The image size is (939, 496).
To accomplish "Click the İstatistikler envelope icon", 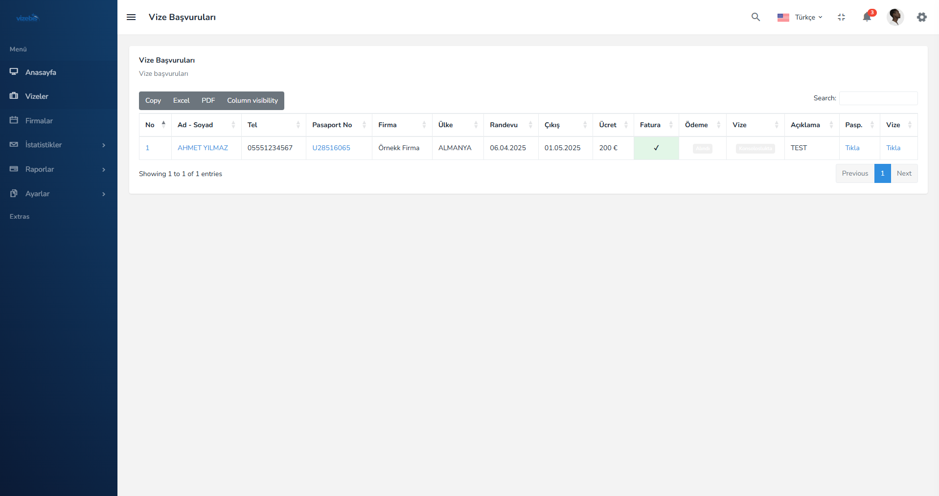I will [x=14, y=144].
